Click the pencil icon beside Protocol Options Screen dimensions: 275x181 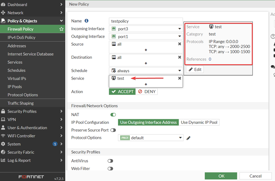188,138
